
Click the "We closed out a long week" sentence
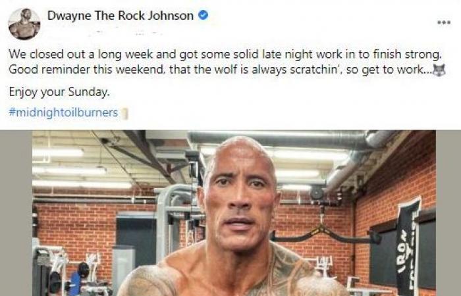tap(225, 55)
